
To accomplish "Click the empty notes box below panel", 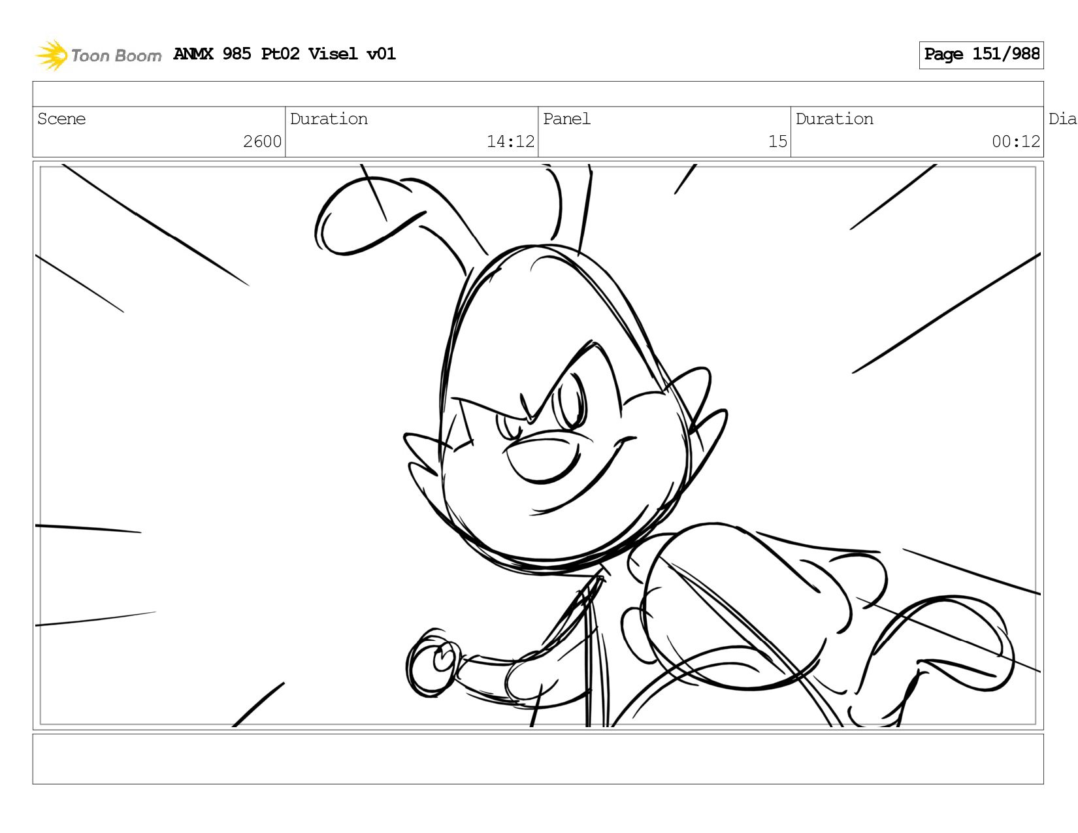I will click(x=538, y=759).
